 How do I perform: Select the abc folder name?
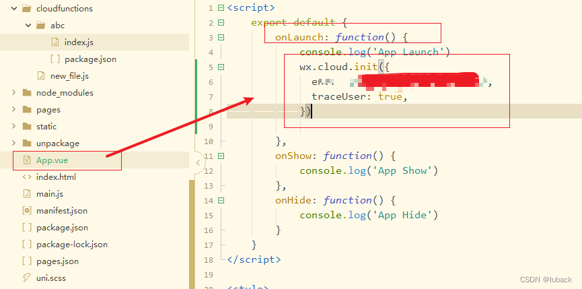point(58,25)
